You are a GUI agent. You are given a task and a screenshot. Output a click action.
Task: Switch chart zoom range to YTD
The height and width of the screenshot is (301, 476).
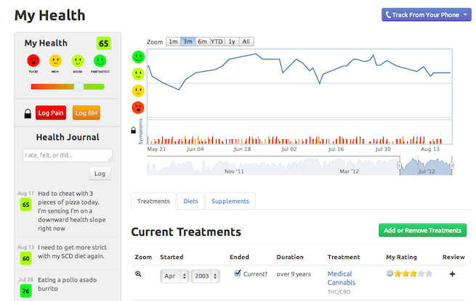[217, 41]
